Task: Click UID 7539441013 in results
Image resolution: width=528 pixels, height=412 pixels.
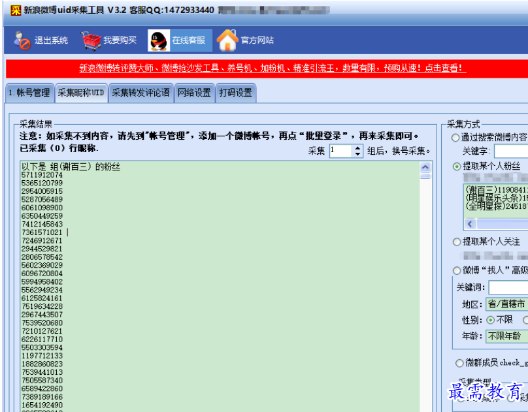Action: coord(42,372)
